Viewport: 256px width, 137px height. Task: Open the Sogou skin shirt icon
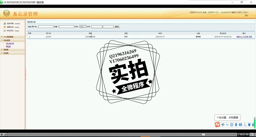(x=249, y=125)
